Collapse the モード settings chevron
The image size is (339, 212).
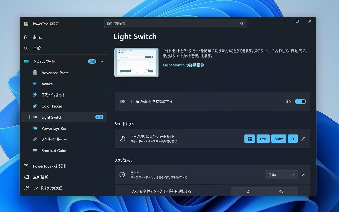point(304,175)
